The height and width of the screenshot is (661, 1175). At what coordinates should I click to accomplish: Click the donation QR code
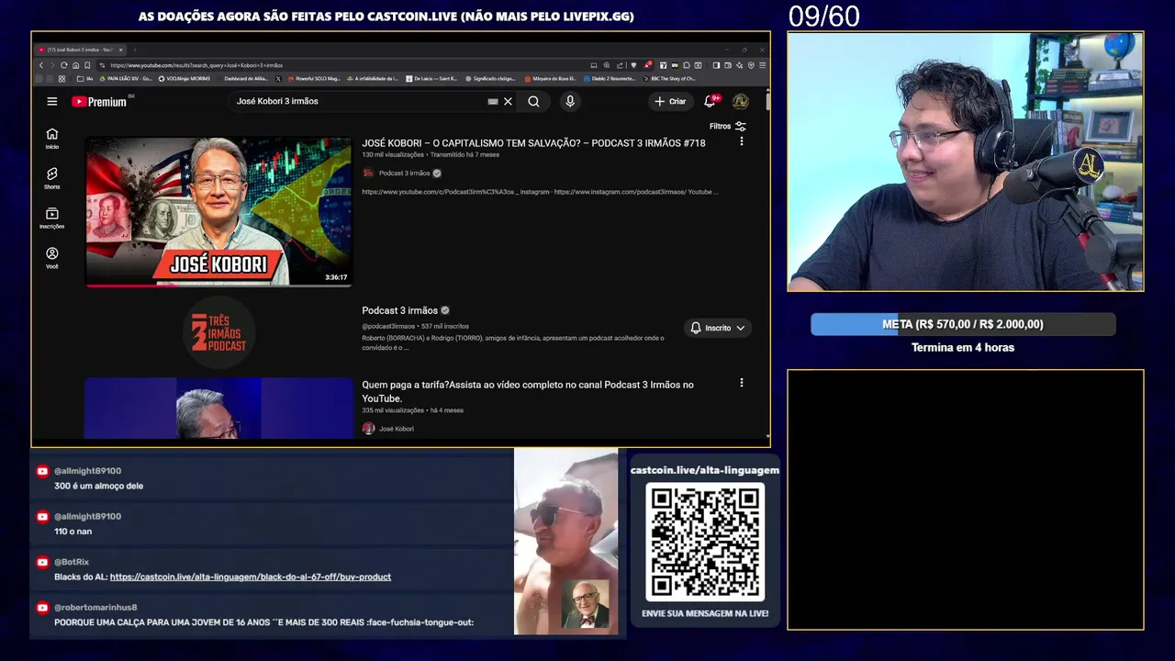[x=705, y=542]
